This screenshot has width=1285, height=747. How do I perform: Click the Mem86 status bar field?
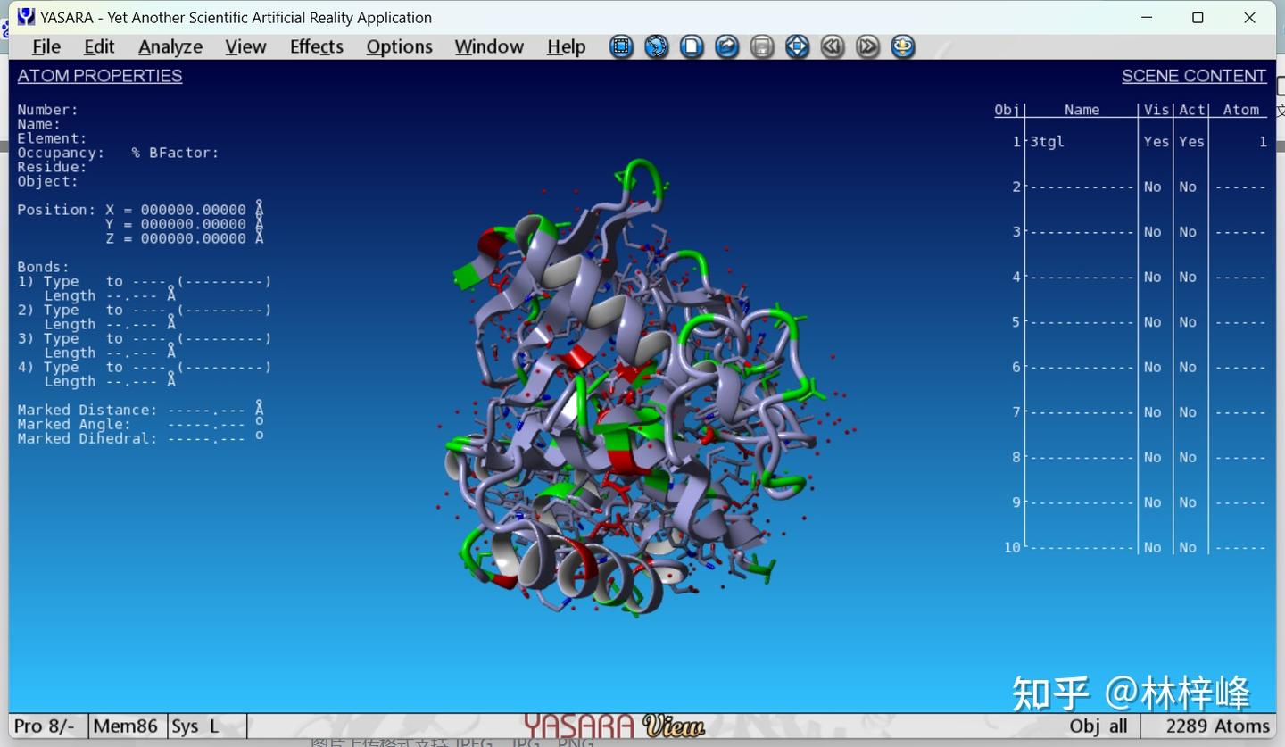tap(126, 726)
